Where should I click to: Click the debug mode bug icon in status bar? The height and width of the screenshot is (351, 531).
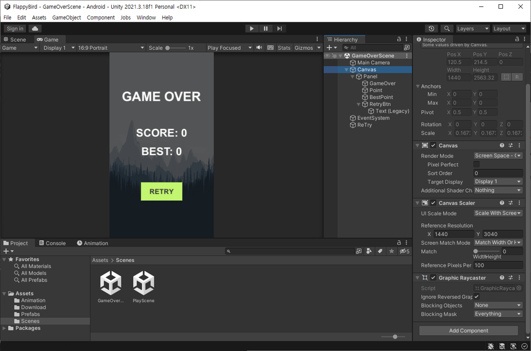coord(490,346)
